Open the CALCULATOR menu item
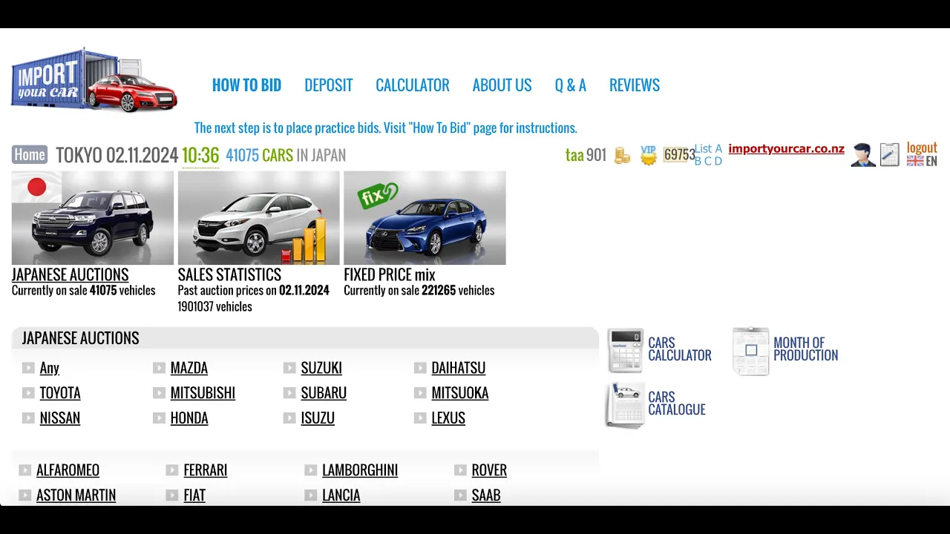The height and width of the screenshot is (534, 950). point(413,85)
